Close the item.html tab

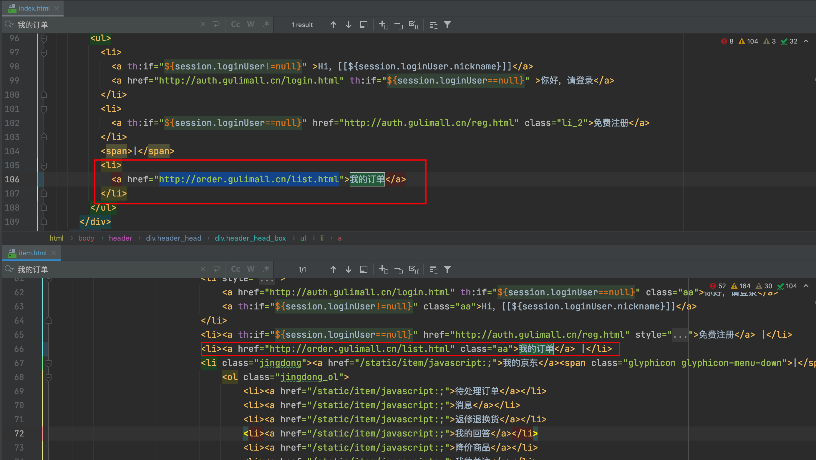pos(54,253)
